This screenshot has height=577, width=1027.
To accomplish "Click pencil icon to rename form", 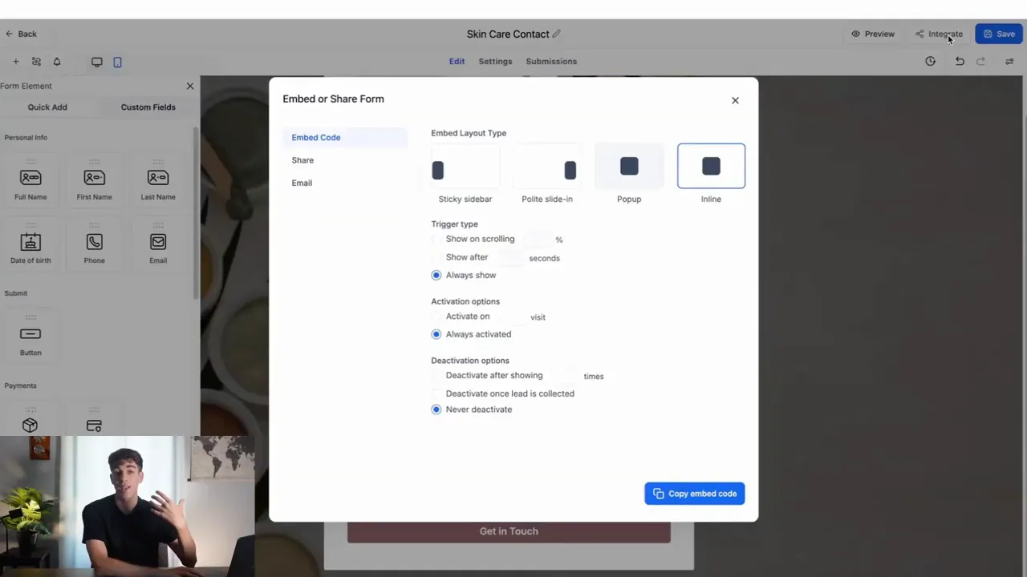I will tap(557, 34).
